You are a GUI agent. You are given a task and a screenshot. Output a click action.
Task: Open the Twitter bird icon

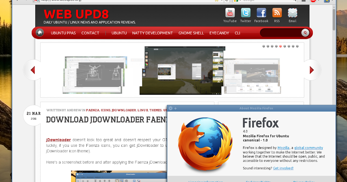tap(246, 13)
